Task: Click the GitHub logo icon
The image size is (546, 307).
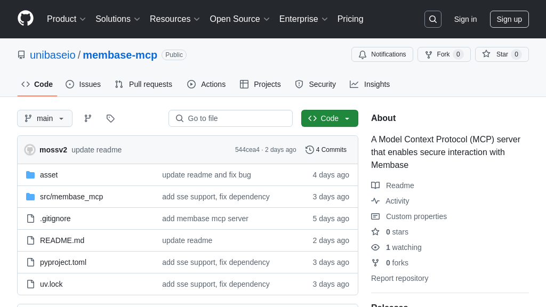Action: coord(26,19)
